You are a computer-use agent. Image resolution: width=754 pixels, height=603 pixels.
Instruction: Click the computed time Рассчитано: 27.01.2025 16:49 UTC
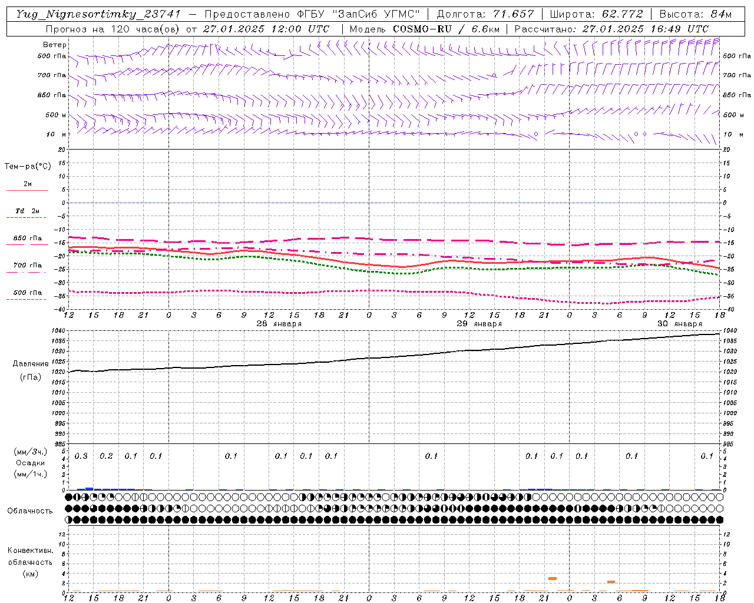(x=611, y=29)
